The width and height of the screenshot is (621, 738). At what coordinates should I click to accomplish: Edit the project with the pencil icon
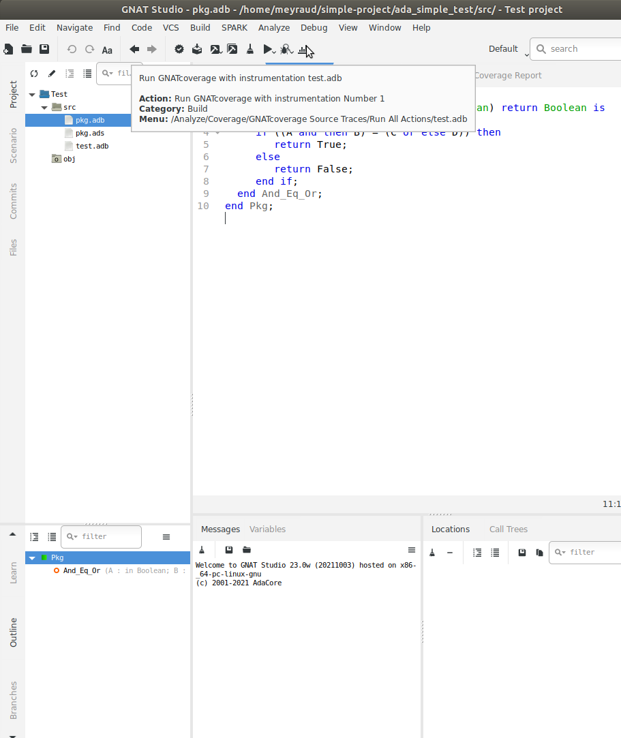click(52, 74)
